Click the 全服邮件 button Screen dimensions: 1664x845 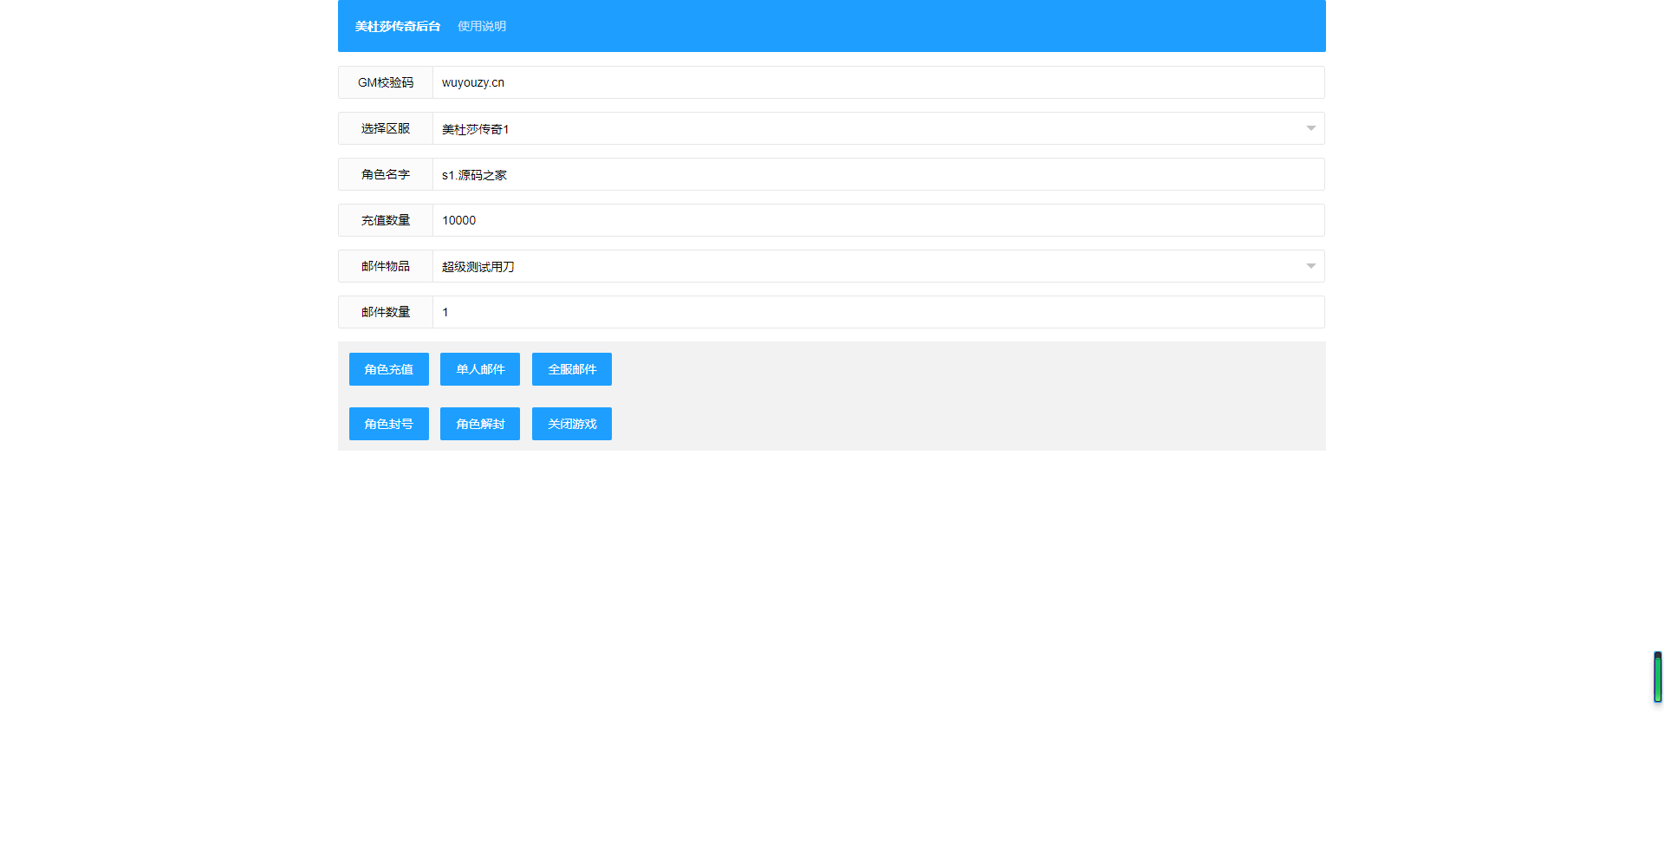point(572,369)
